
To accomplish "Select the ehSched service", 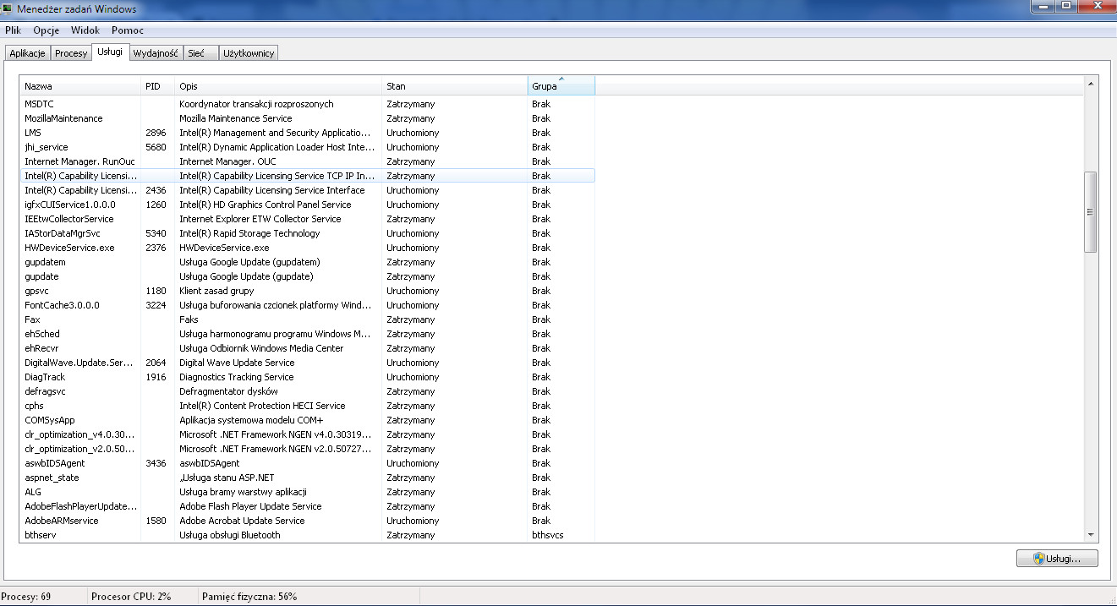I will tap(308, 334).
